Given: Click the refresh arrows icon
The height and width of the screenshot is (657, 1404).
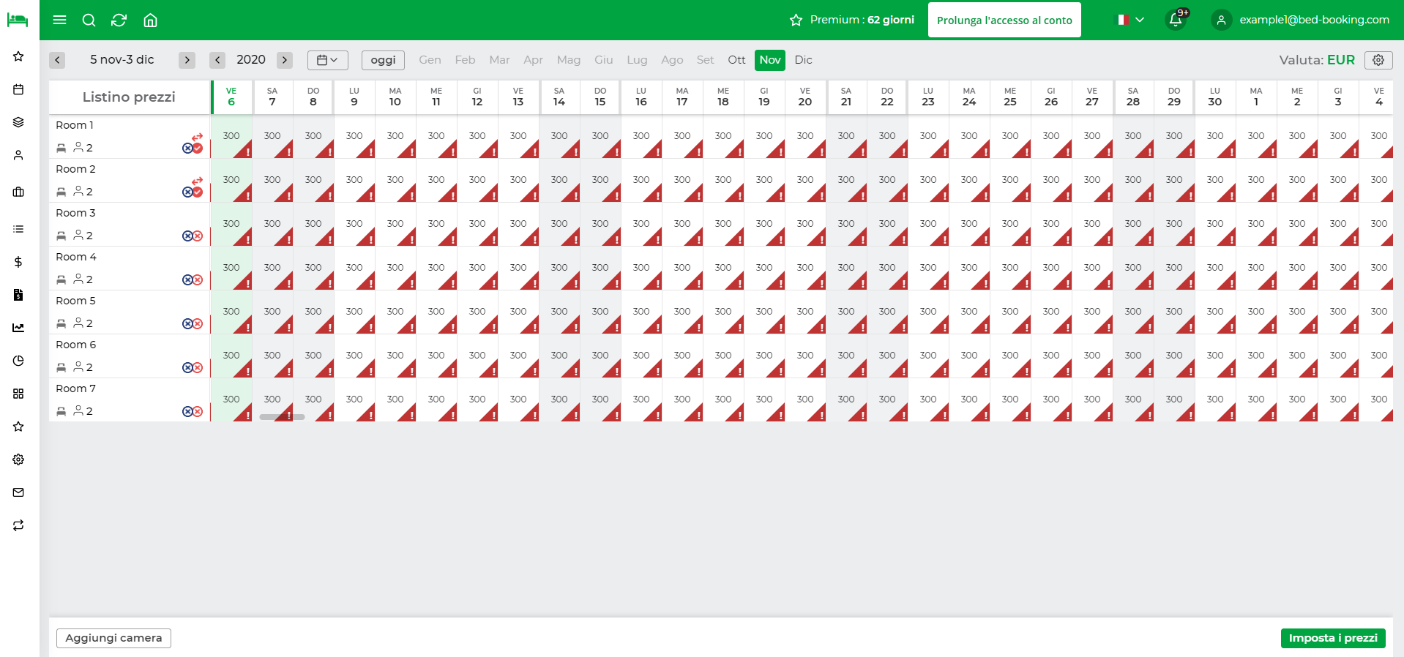Looking at the screenshot, I should (x=119, y=20).
